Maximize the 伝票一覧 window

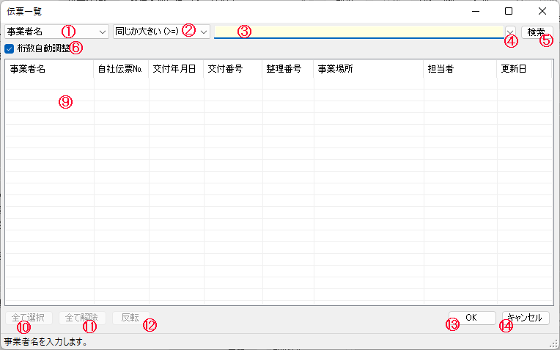pos(509,11)
